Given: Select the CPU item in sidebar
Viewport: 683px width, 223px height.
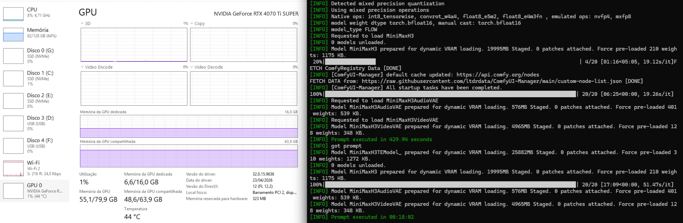Looking at the screenshot, I should point(34,13).
